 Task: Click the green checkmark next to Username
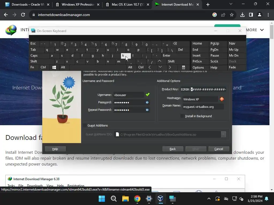(x=148, y=94)
